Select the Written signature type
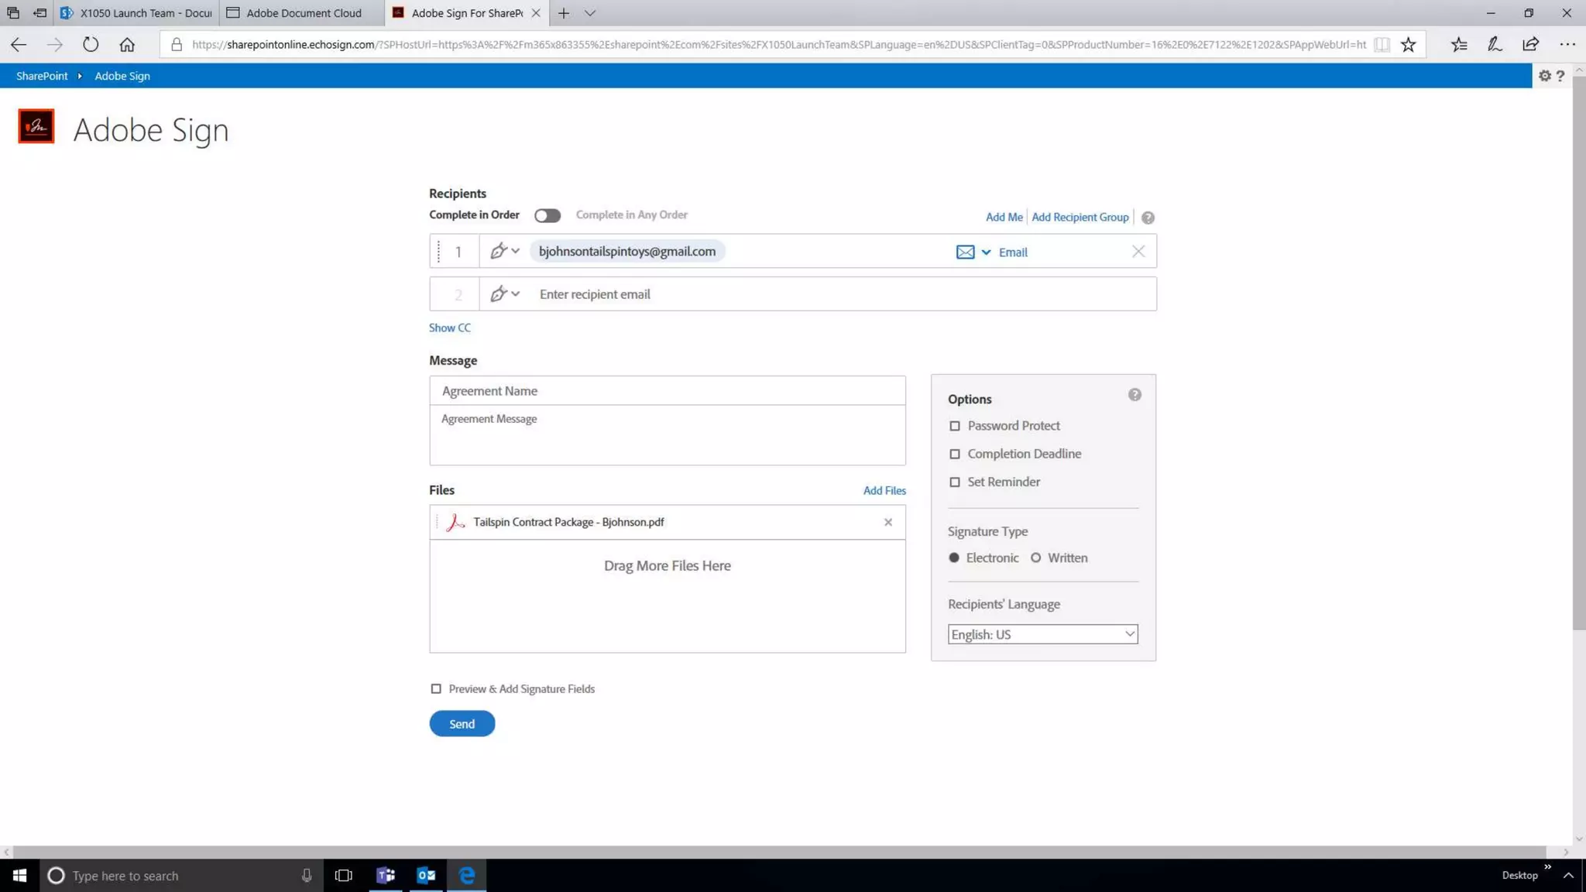This screenshot has height=892, width=1586. 1035,557
